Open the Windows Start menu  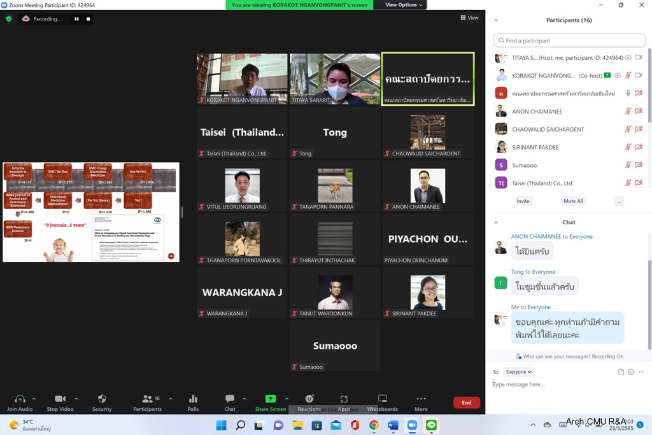click(221, 425)
